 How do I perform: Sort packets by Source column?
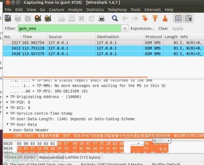click(71, 37)
